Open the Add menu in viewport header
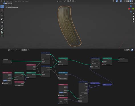 (23, 1)
